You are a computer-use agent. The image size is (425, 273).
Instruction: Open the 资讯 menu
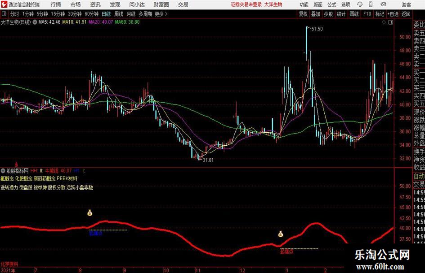pos(95,4)
